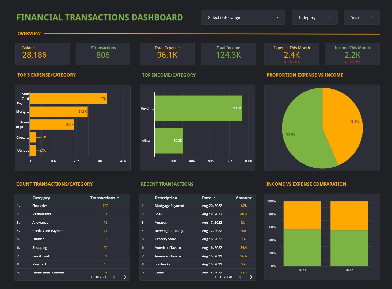Click the red decrease indicator under Expense This Month
The height and width of the screenshot is (289, 392).
tap(292, 62)
